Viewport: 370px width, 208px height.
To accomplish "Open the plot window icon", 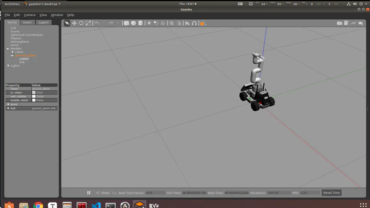I will (353, 23).
